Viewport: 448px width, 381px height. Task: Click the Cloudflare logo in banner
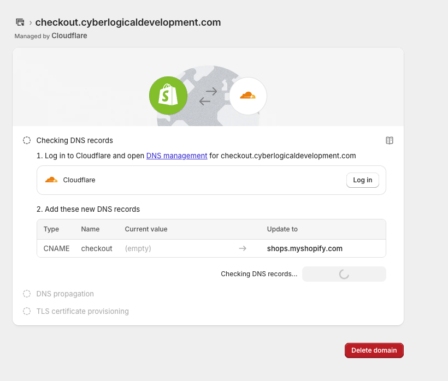248,96
